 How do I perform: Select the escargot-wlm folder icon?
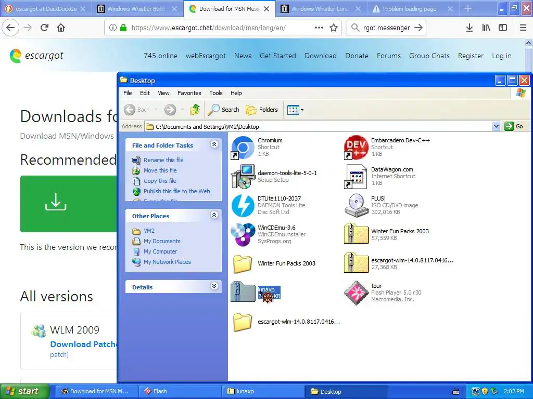[x=243, y=322]
